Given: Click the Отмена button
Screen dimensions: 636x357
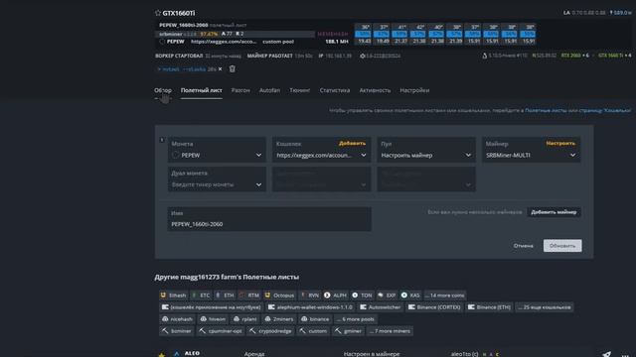Looking at the screenshot, I should pos(524,246).
